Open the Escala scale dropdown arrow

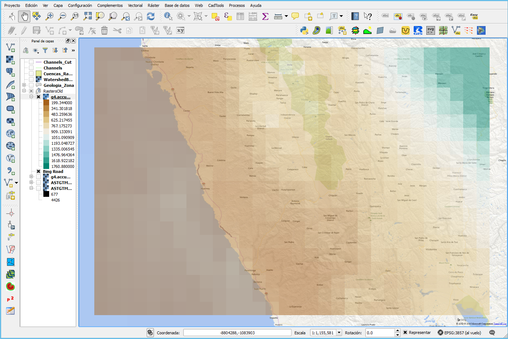(x=339, y=332)
